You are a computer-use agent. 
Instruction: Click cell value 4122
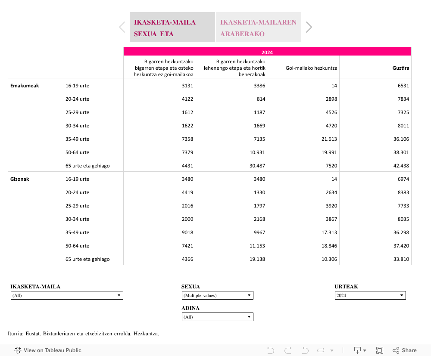(187, 99)
